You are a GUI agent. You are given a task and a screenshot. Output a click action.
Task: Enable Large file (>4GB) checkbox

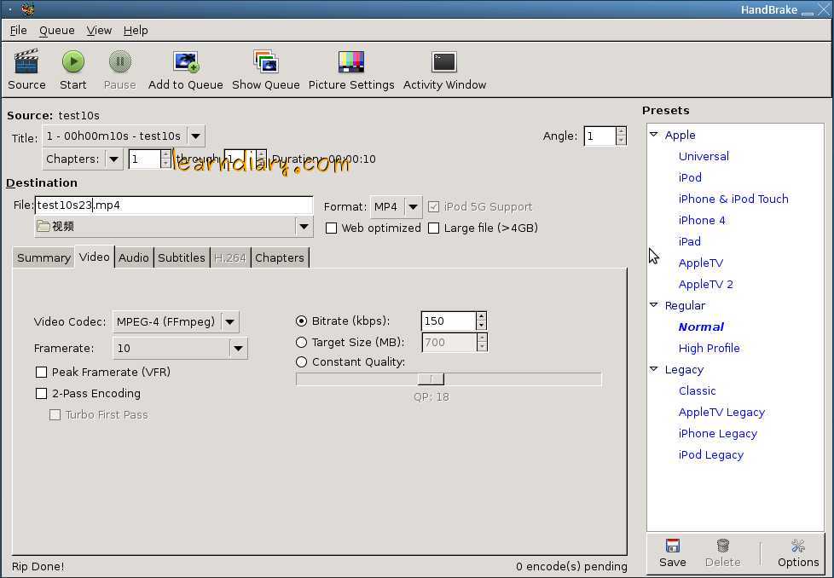click(434, 228)
